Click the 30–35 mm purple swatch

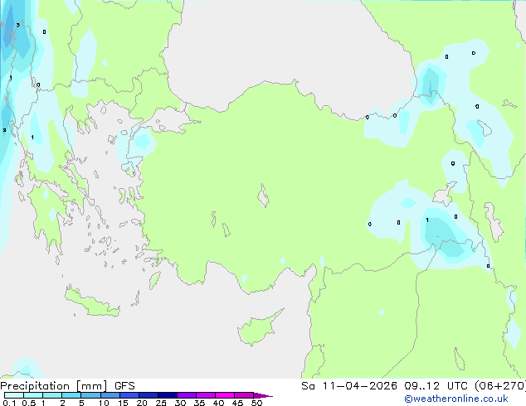[x=187, y=395]
